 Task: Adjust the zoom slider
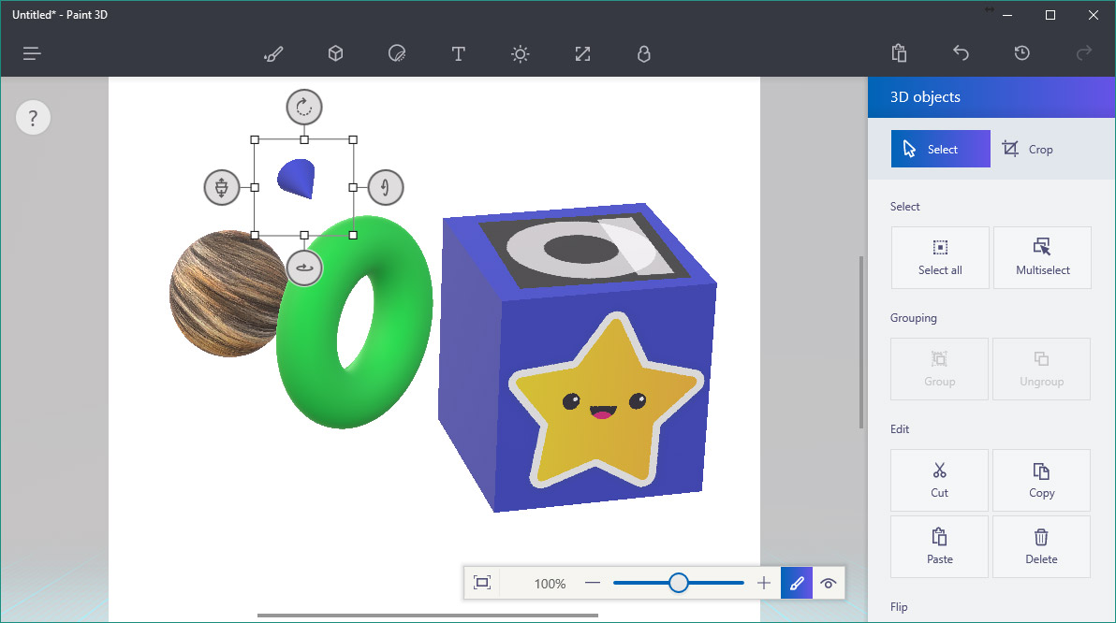point(678,582)
